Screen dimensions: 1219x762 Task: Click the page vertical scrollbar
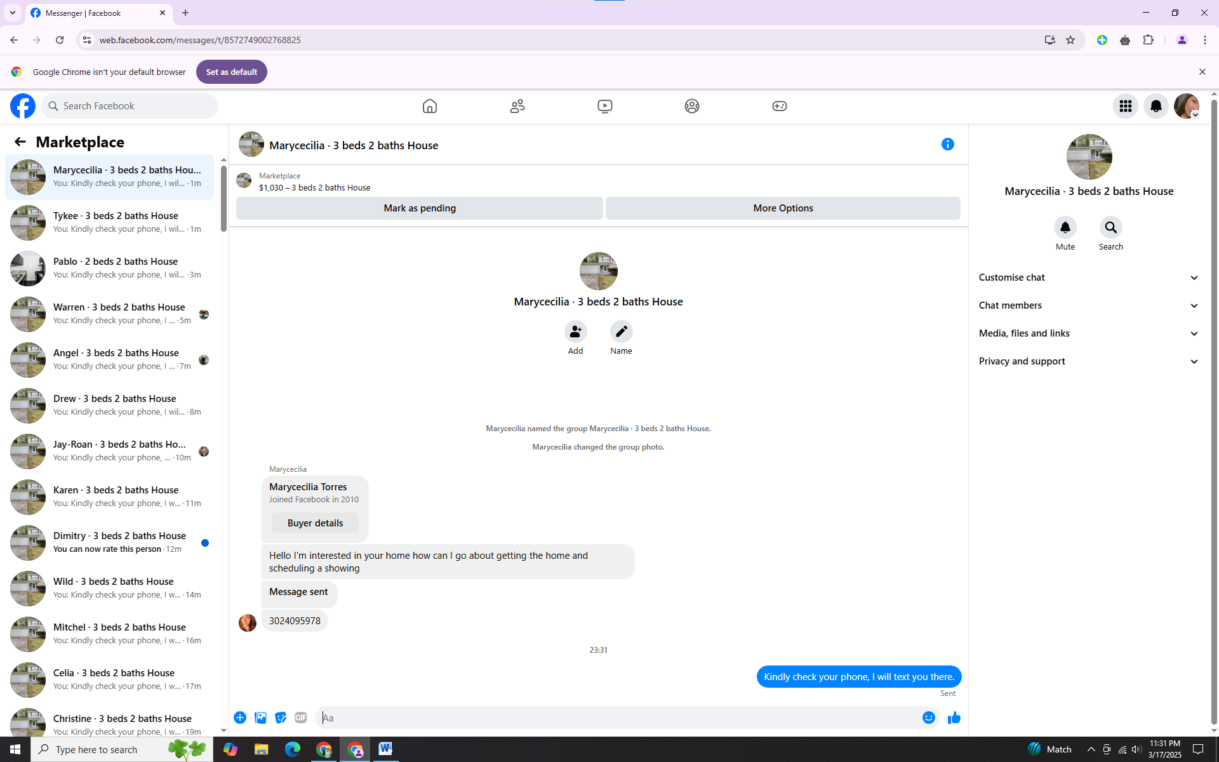click(x=1214, y=413)
